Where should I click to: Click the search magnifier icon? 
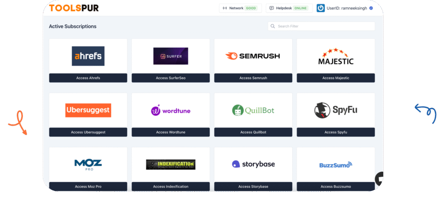(273, 26)
